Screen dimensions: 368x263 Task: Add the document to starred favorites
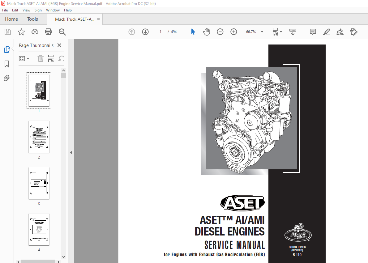click(21, 32)
